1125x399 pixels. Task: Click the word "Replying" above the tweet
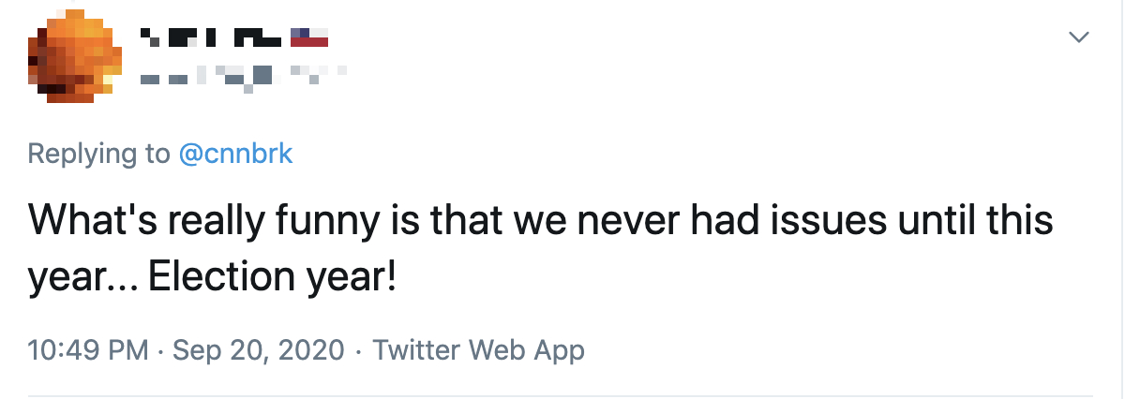pyautogui.click(x=85, y=154)
